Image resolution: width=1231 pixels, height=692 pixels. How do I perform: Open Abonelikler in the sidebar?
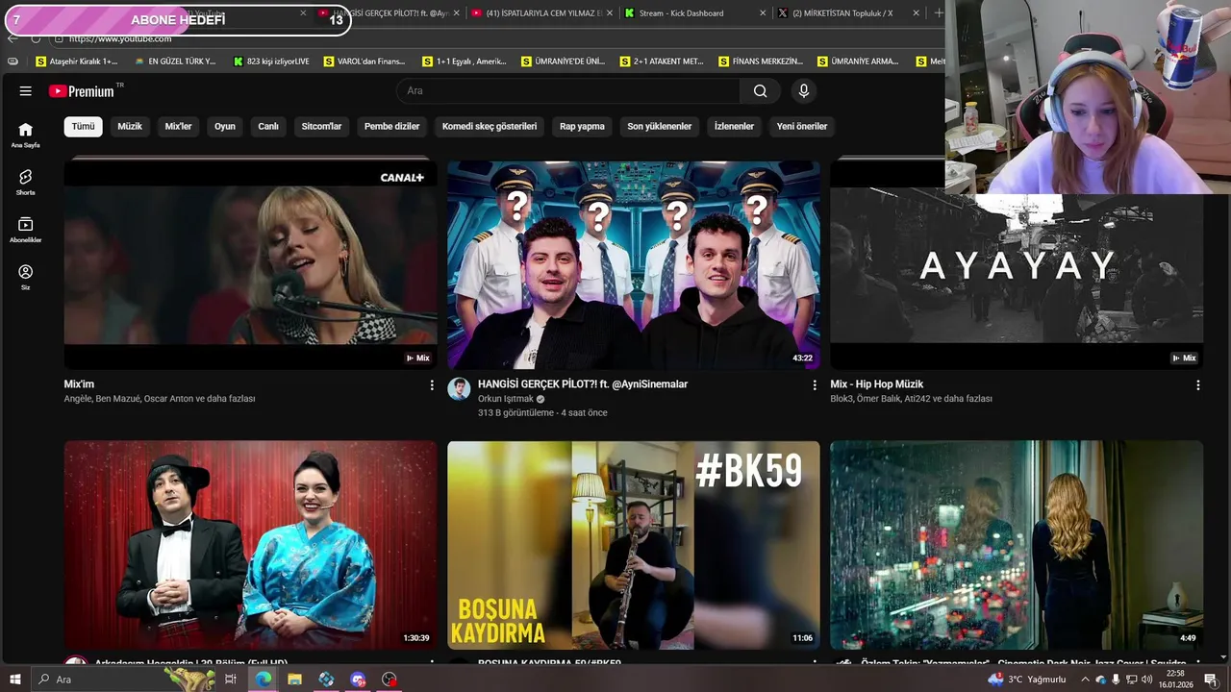[x=25, y=230]
